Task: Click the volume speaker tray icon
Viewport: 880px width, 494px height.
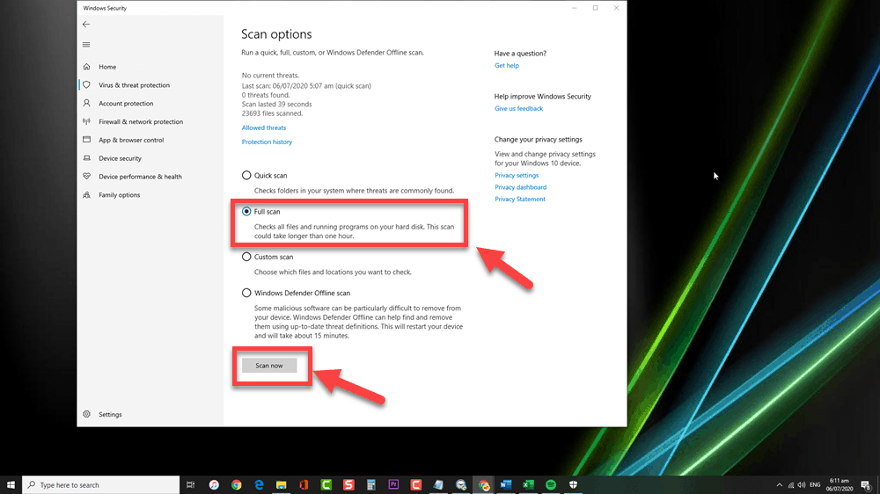Action: pos(802,485)
